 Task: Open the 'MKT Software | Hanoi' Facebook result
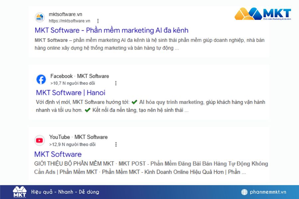(x=70, y=93)
